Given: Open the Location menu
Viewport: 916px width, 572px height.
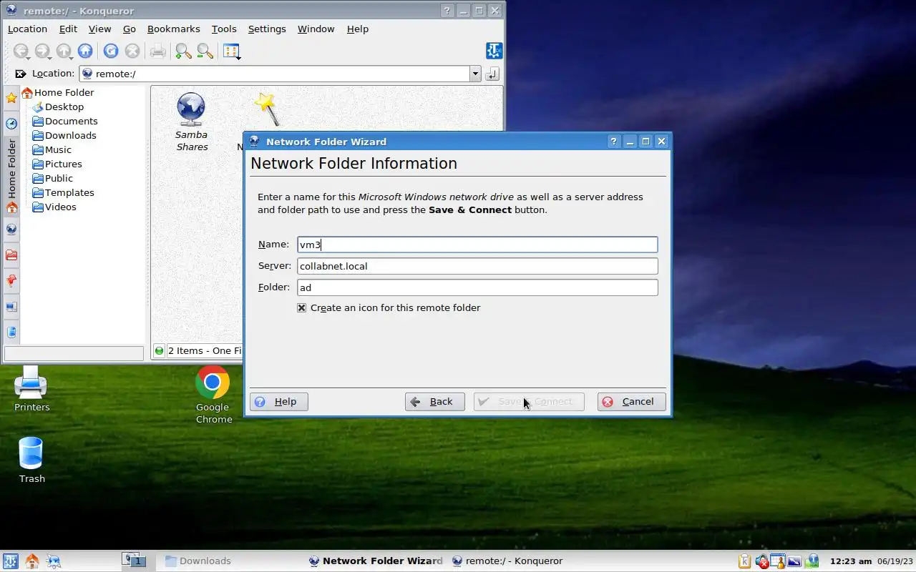Looking at the screenshot, I should 27,29.
